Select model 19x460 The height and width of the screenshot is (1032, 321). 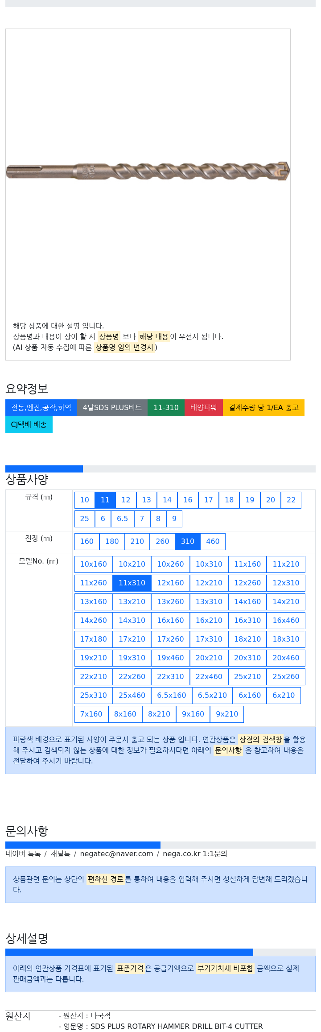[x=170, y=658]
